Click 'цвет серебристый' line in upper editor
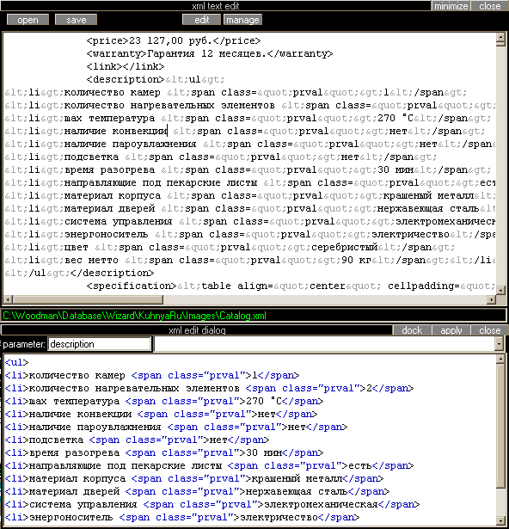Screen dimensions: 509x529 230,247
